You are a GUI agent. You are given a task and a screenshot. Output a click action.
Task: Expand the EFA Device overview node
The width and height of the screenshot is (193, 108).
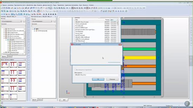pyautogui.click(x=4, y=36)
